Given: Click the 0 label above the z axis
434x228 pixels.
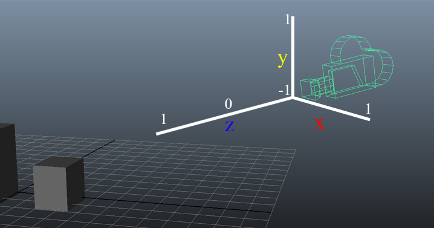Looking at the screenshot, I should [228, 104].
